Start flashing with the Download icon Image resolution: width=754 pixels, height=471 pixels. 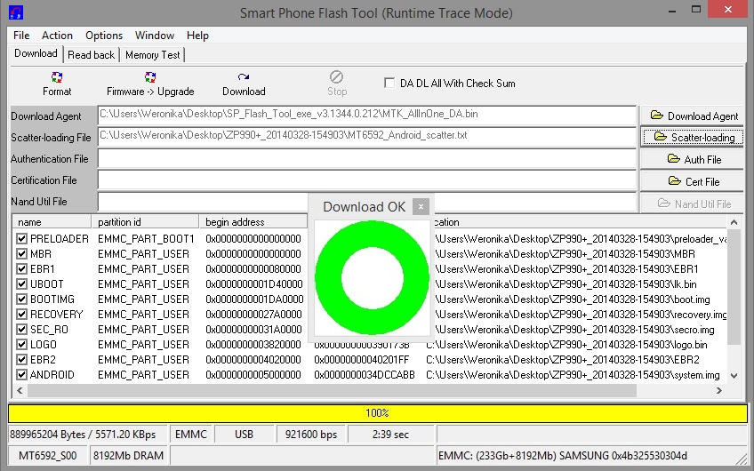pos(243,78)
